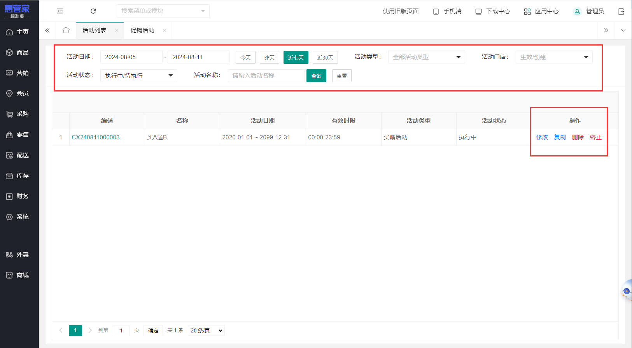Select the 近30天 date range button
The width and height of the screenshot is (632, 348).
point(325,58)
